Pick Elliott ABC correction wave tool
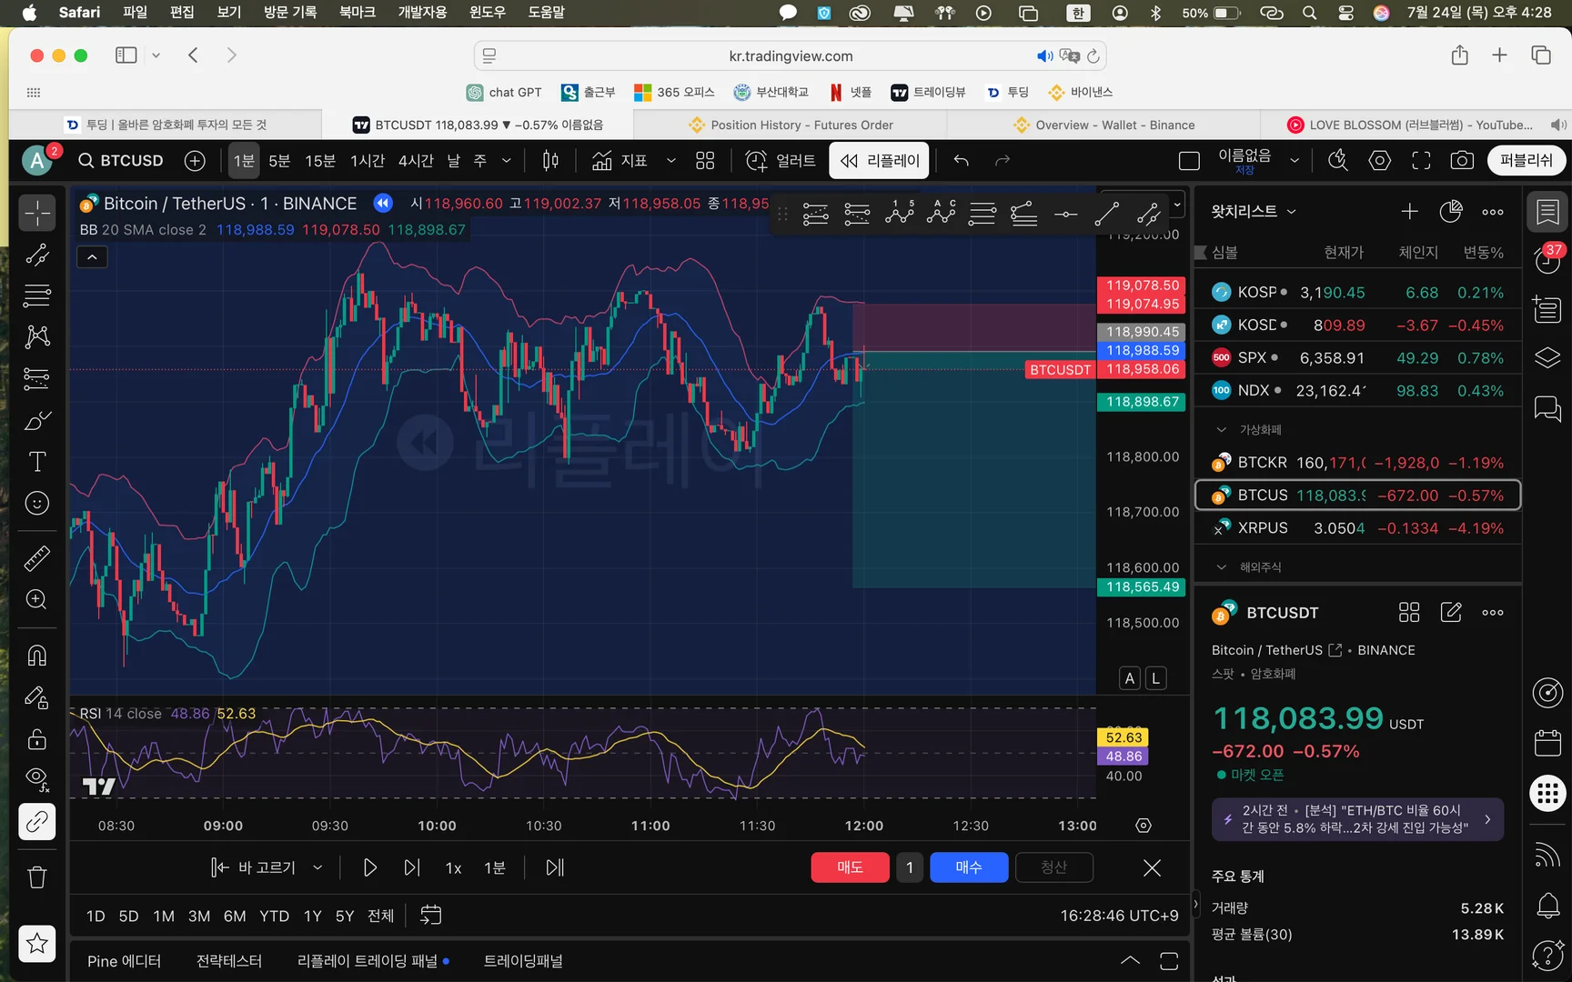Viewport: 1572px width, 982px height. [941, 213]
